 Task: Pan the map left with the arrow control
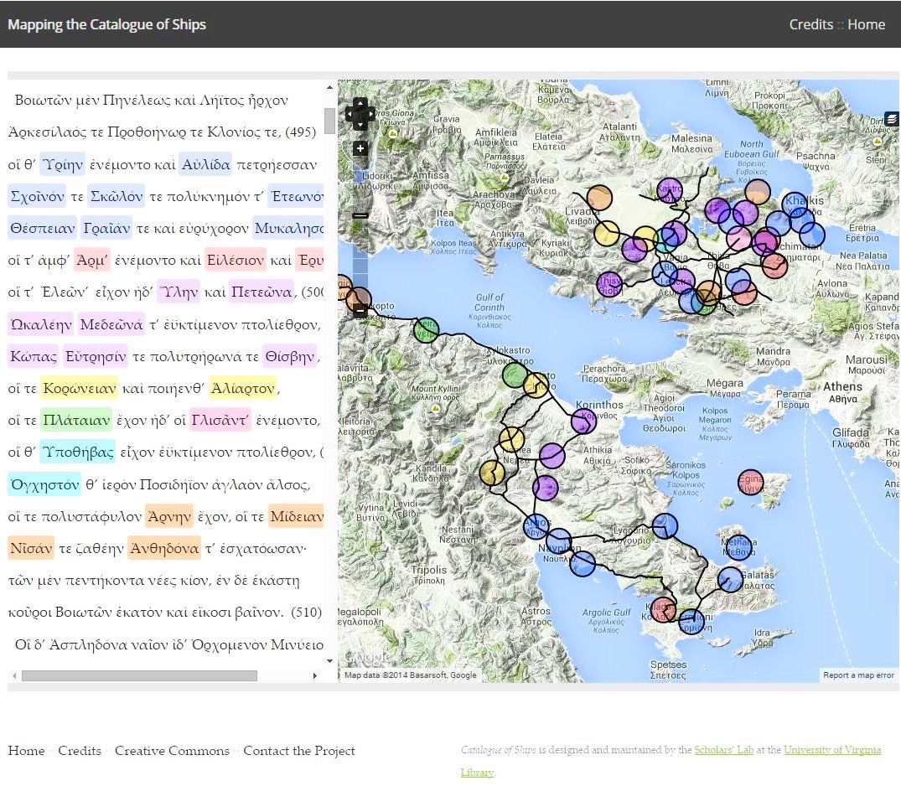pyautogui.click(x=350, y=114)
